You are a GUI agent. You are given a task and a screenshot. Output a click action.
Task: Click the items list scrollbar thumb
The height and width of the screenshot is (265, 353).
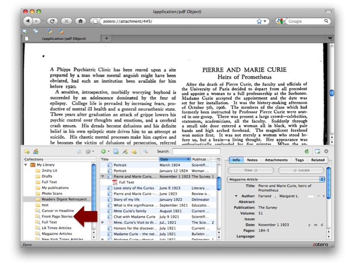pyautogui.click(x=219, y=184)
